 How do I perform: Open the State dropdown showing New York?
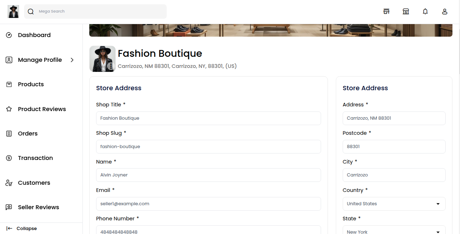[x=394, y=230]
